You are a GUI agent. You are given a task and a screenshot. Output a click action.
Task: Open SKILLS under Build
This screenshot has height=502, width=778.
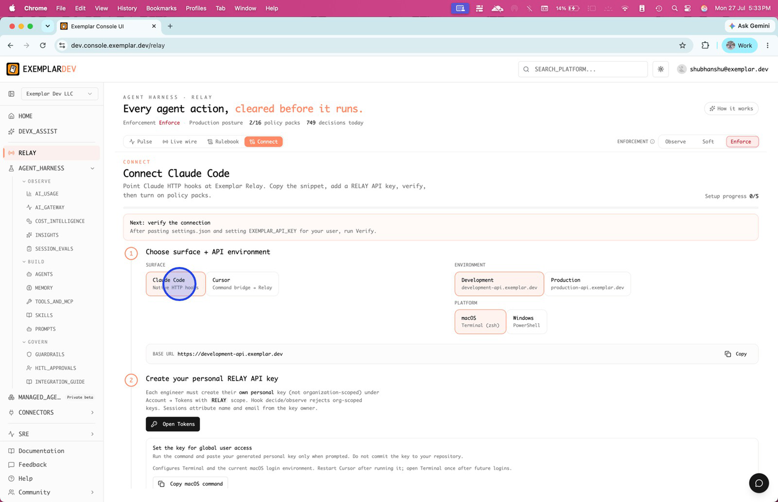[43, 315]
